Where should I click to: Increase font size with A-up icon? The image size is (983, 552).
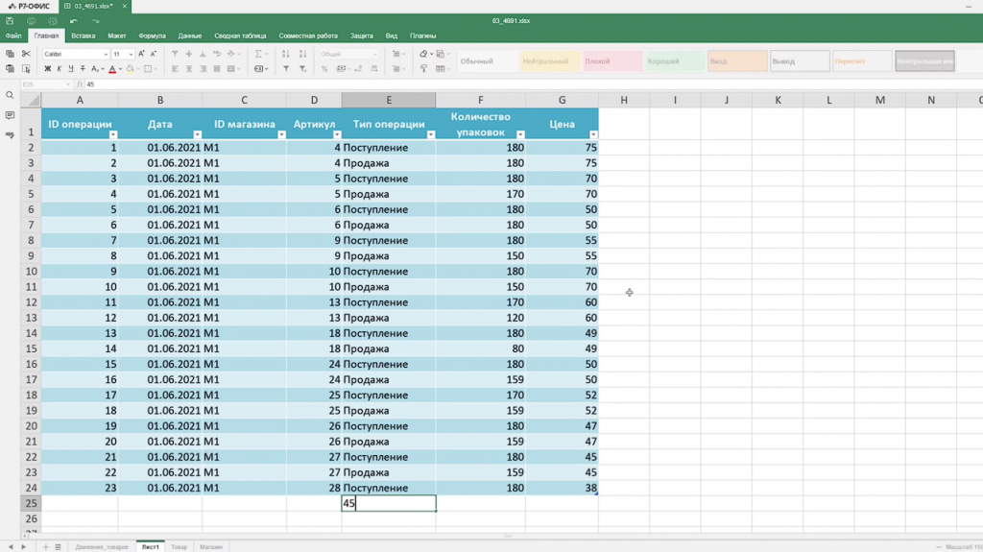pyautogui.click(x=141, y=54)
